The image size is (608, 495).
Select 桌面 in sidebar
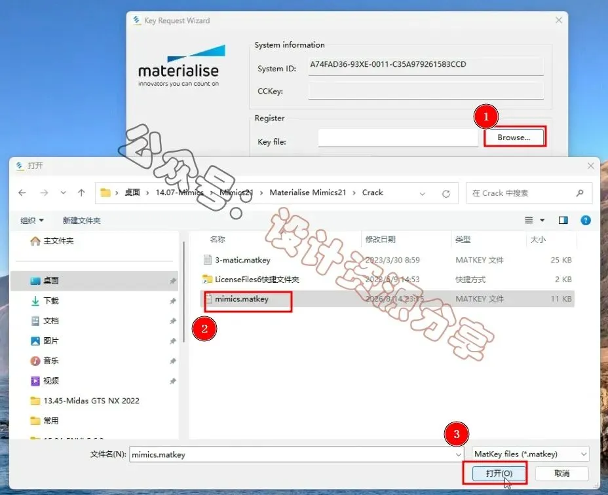pos(94,281)
